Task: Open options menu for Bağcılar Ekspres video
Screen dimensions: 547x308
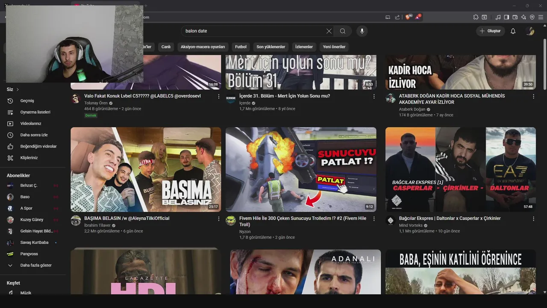Action: [x=533, y=219]
